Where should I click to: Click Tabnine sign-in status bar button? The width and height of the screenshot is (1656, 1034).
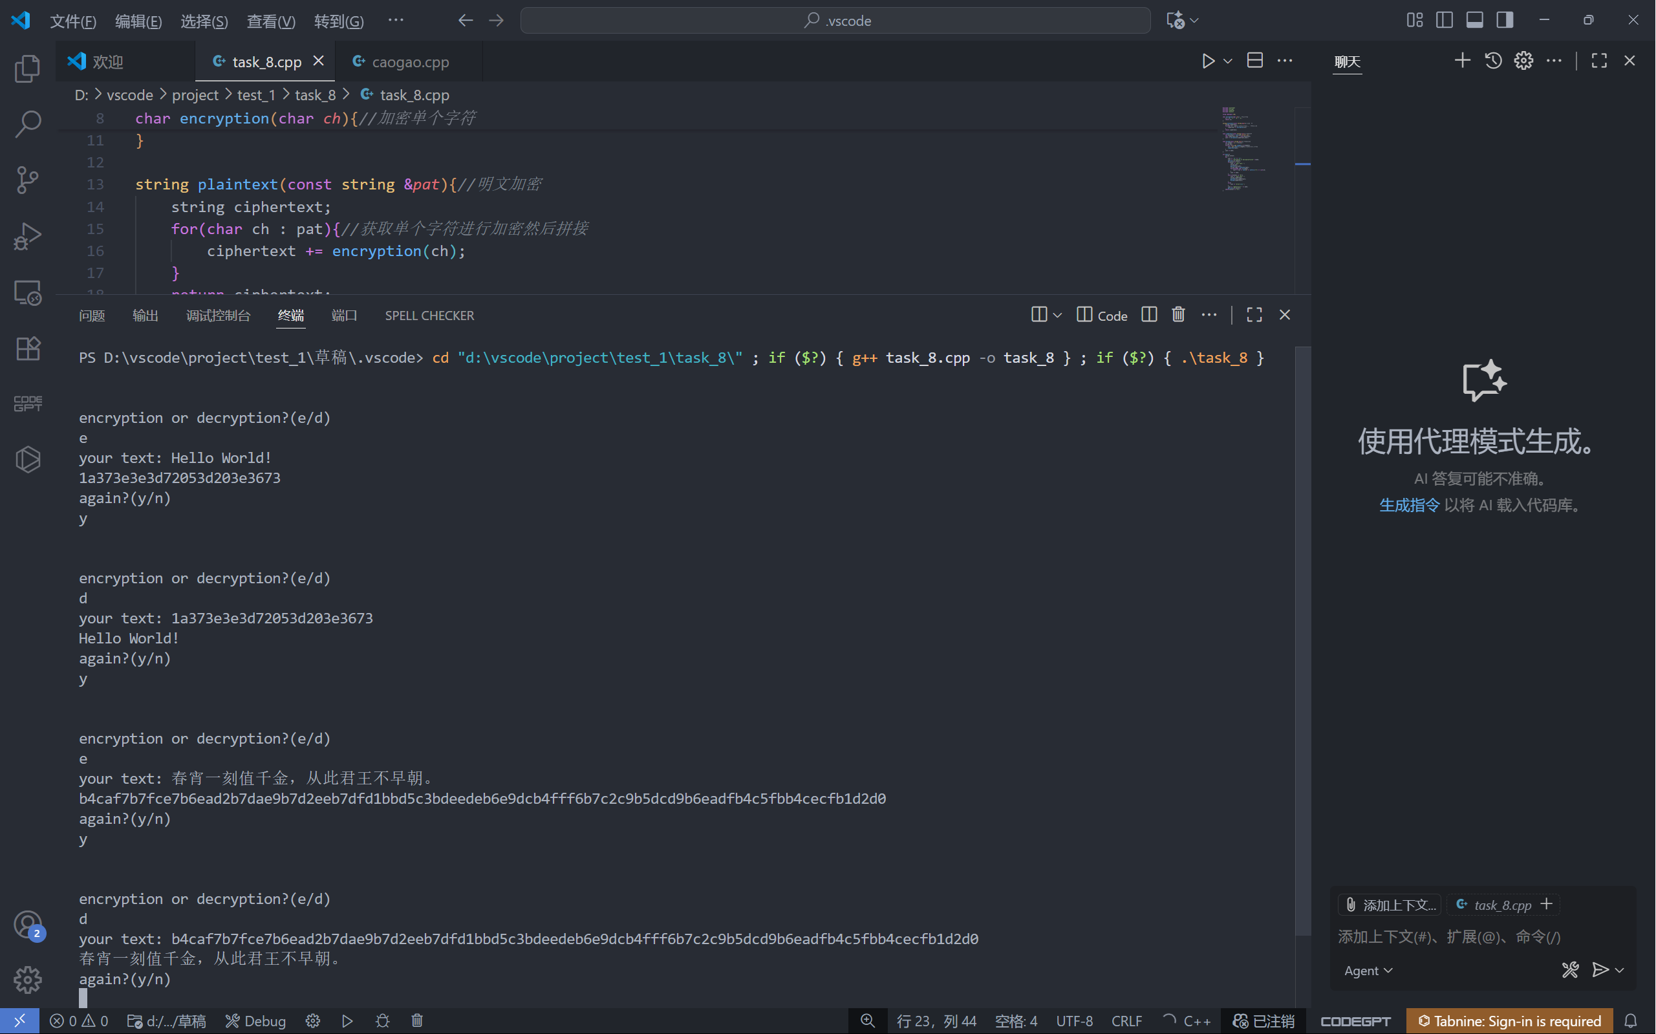pos(1509,1021)
